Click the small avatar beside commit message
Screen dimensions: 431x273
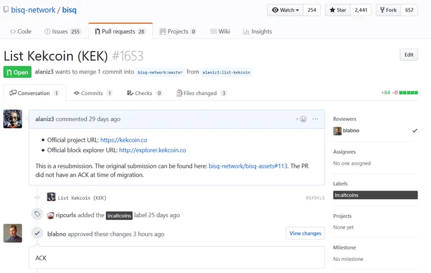(51, 196)
